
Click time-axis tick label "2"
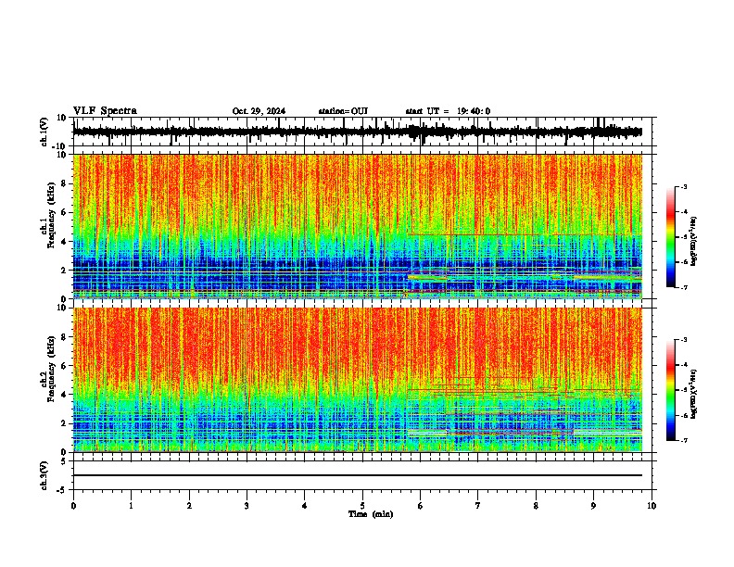[189, 506]
